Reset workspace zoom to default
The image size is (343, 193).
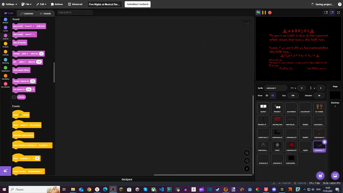(247, 169)
